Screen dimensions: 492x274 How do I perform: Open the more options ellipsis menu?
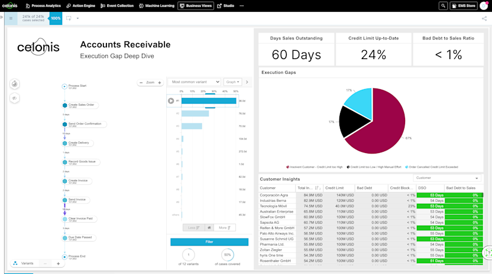(x=242, y=6)
